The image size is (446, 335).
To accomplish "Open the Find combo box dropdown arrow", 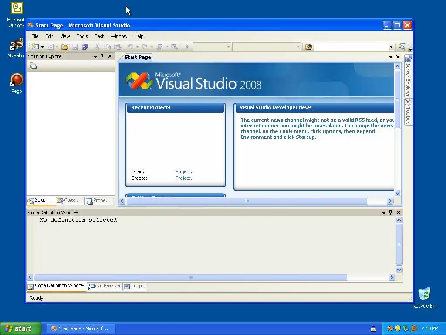I will coord(391,47).
